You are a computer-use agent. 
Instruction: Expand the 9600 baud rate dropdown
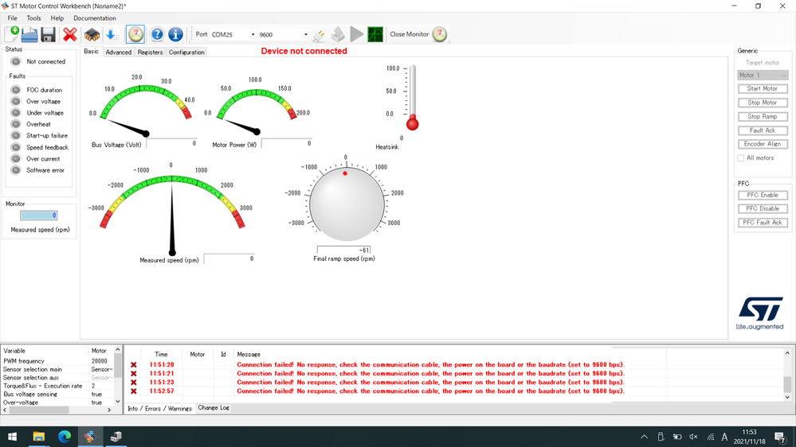(x=306, y=34)
